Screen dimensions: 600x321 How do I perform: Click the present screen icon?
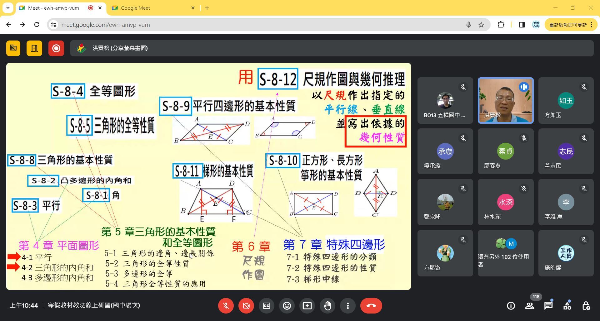pos(307,306)
